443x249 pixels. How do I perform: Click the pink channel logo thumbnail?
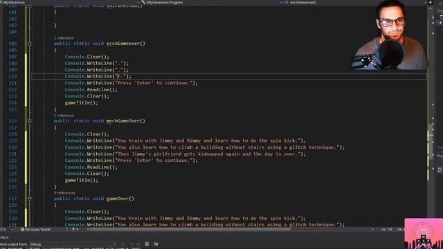tap(424, 234)
